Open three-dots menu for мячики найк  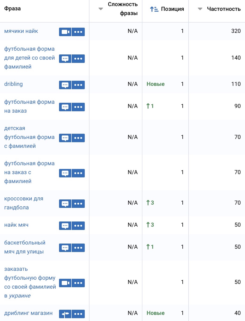[x=78, y=32]
